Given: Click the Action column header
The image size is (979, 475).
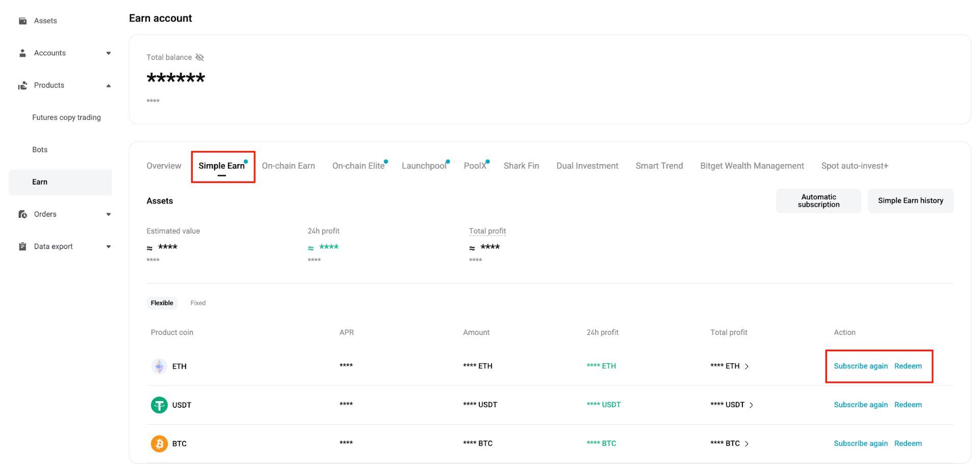Looking at the screenshot, I should (845, 332).
